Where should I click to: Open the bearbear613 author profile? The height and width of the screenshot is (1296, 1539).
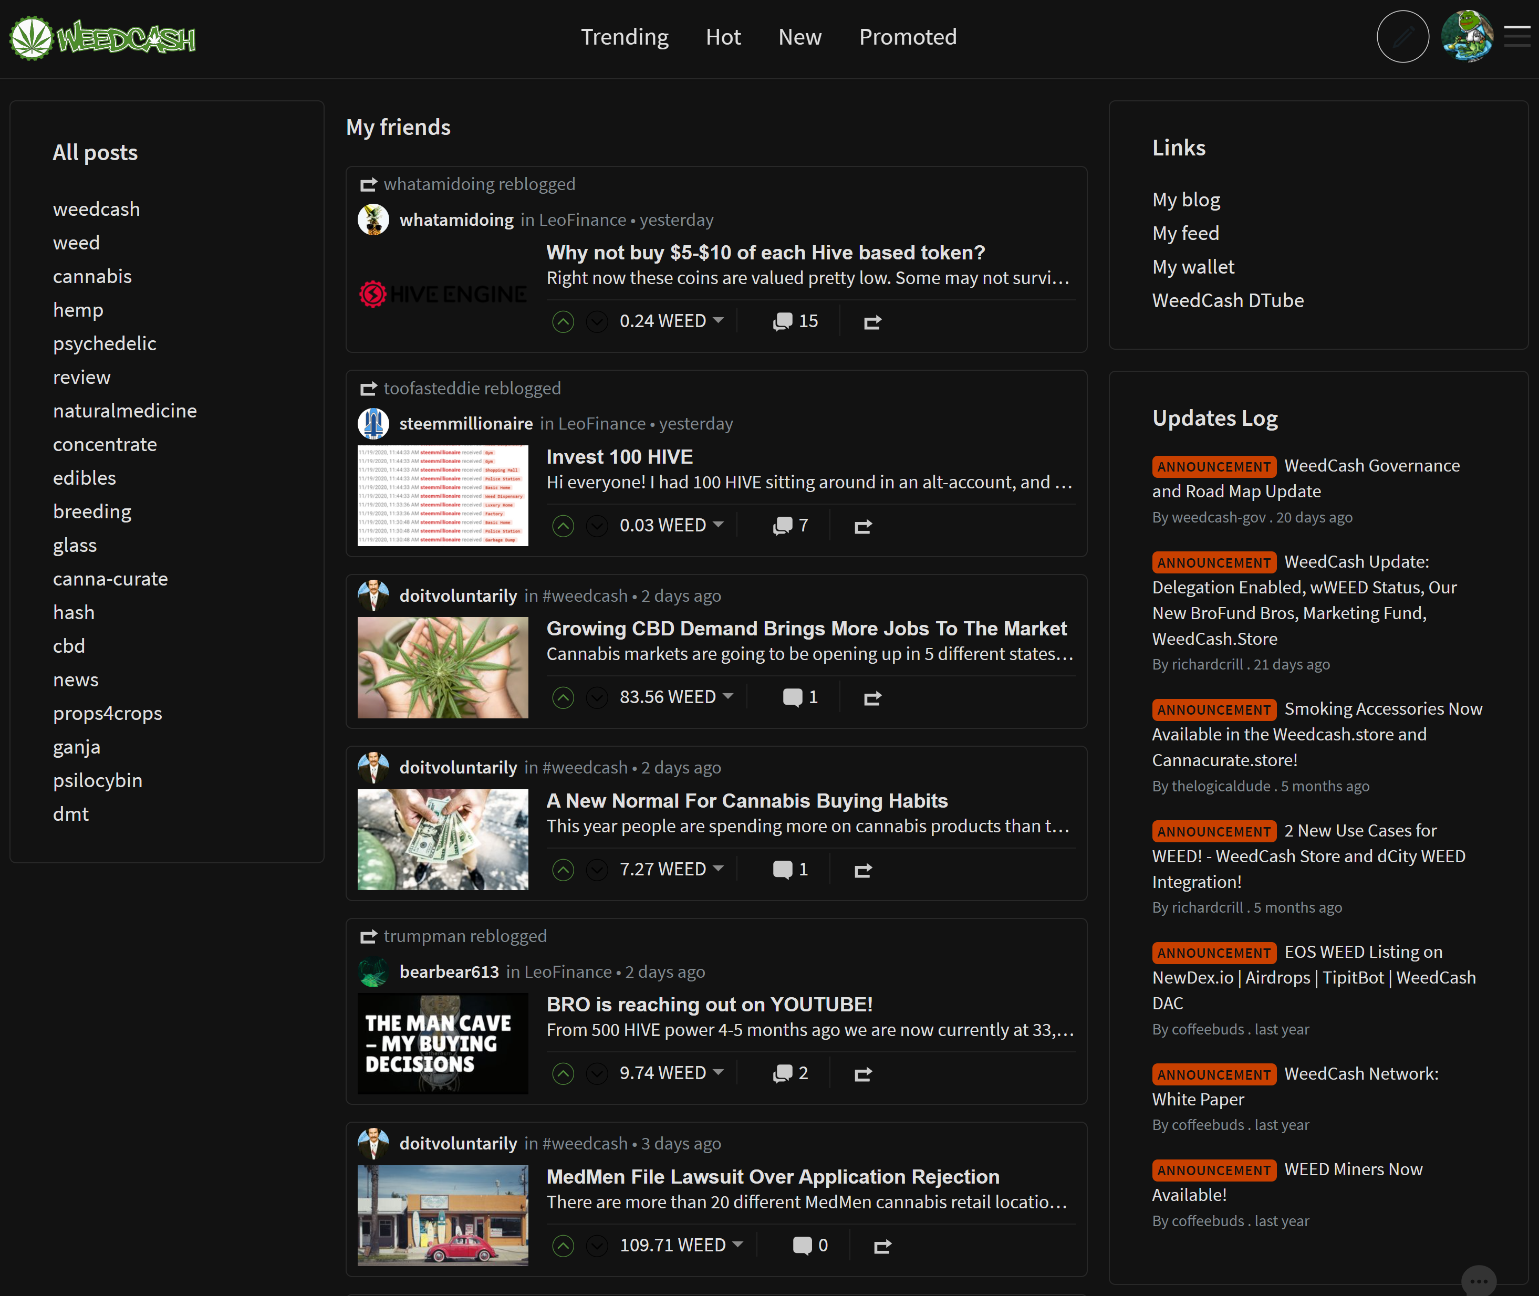point(449,972)
